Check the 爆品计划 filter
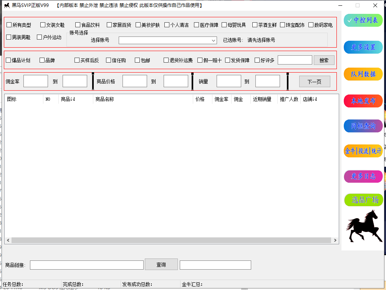This screenshot has width=386, height=290. 8,60
